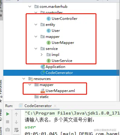Viewport: 120px width, 135px height.
Task: Click the UserService interface icon
Action: point(49,61)
